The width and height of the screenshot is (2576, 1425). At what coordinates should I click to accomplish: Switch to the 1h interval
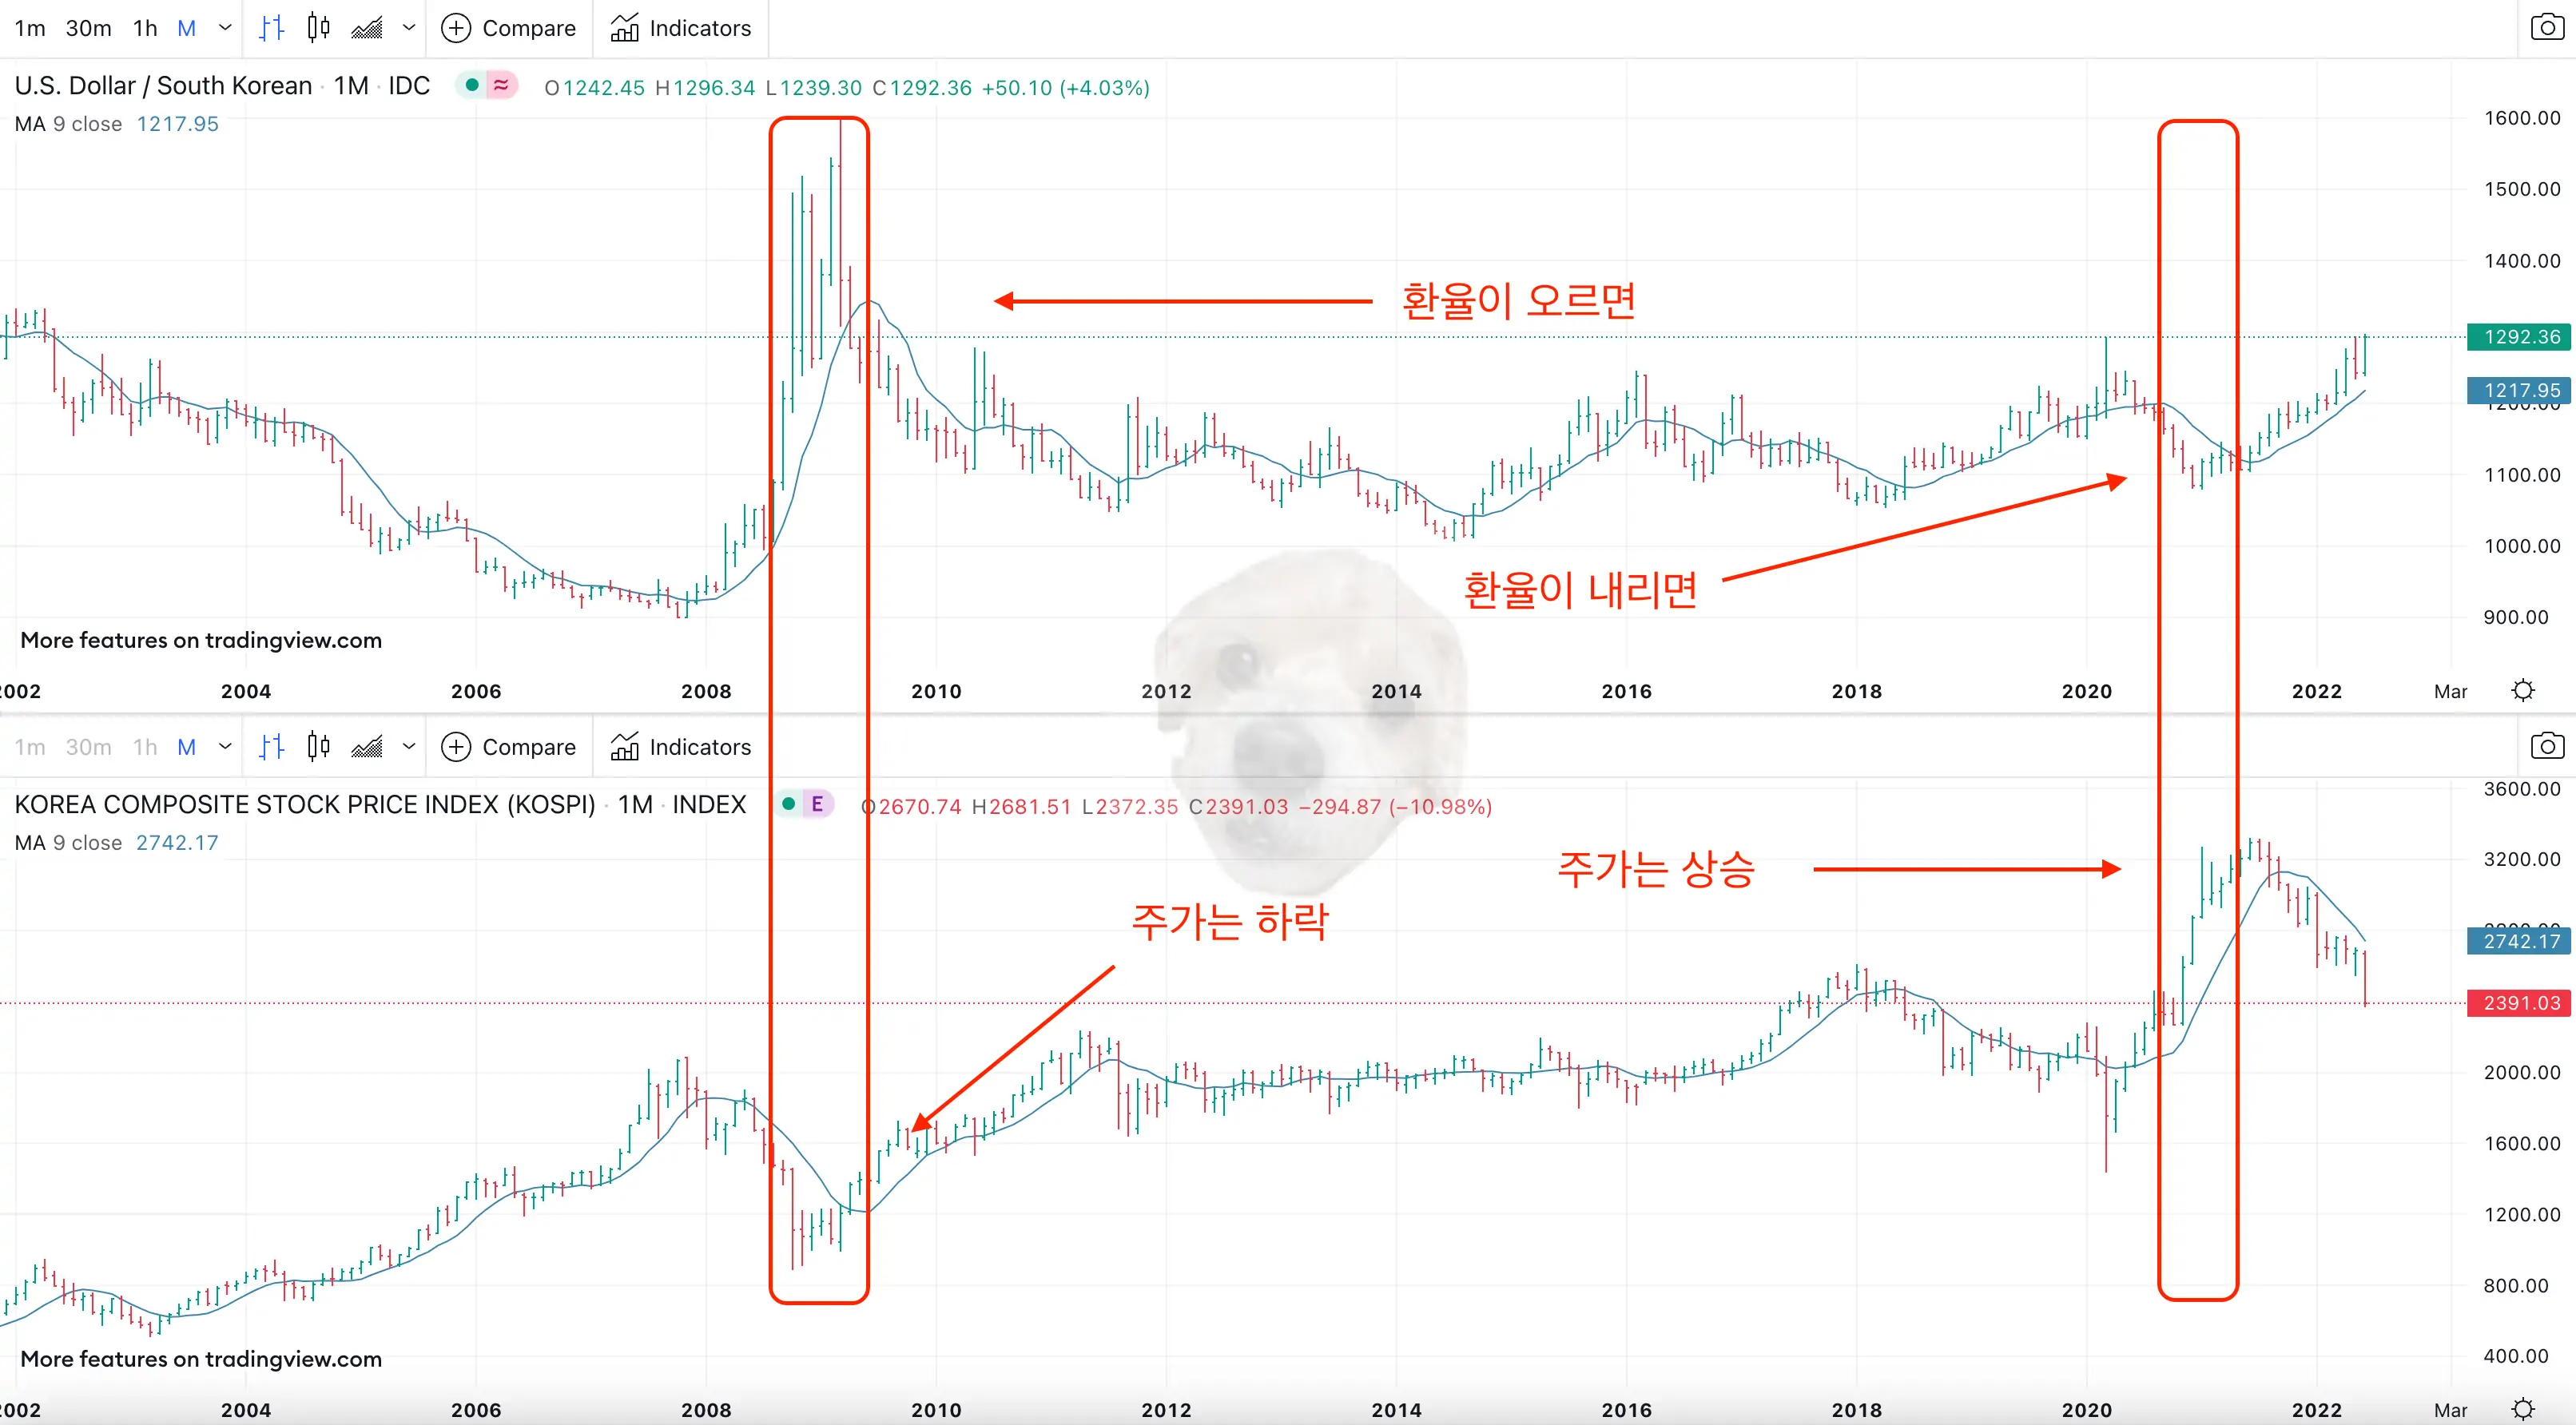144,27
